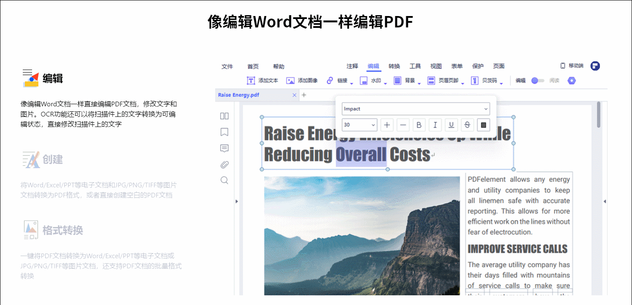Expand the 贝茨码 dropdown arrow
Viewport: 632px width, 305px height.
pyautogui.click(x=501, y=83)
